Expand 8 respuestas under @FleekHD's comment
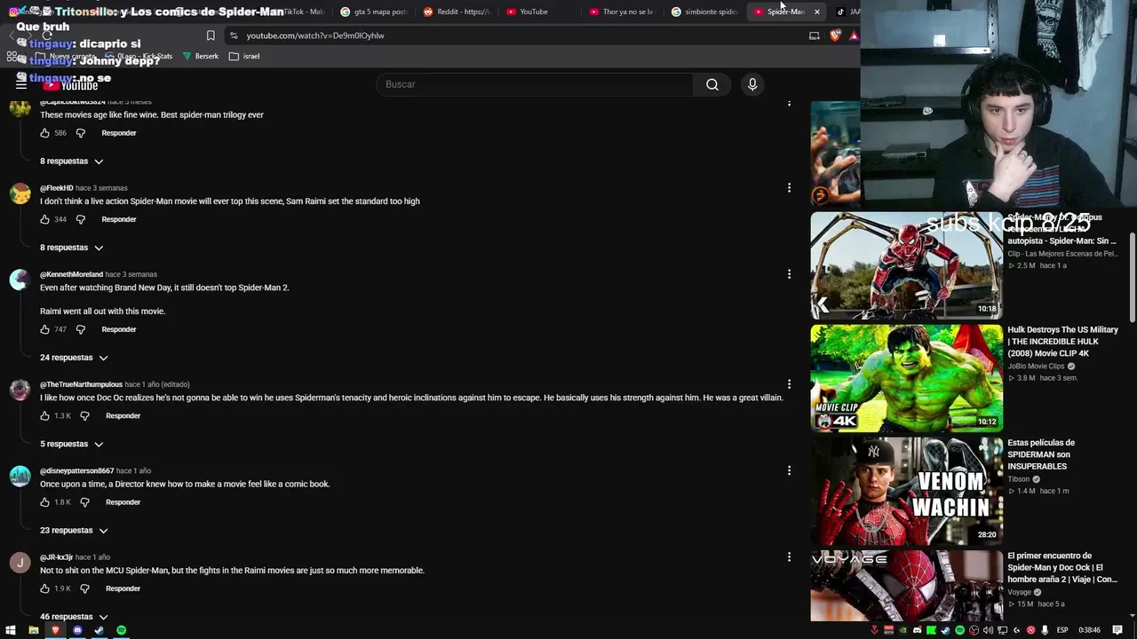1137x639 pixels. 72,248
